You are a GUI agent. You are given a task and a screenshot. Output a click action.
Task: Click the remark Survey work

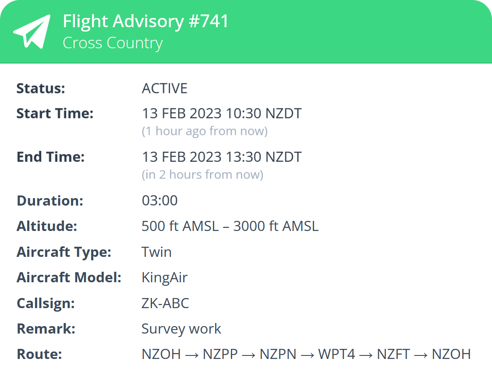[x=181, y=329]
